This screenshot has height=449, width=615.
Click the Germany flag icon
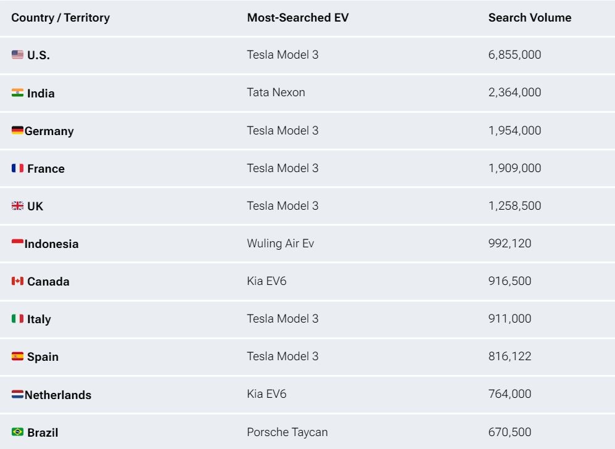[18, 130]
